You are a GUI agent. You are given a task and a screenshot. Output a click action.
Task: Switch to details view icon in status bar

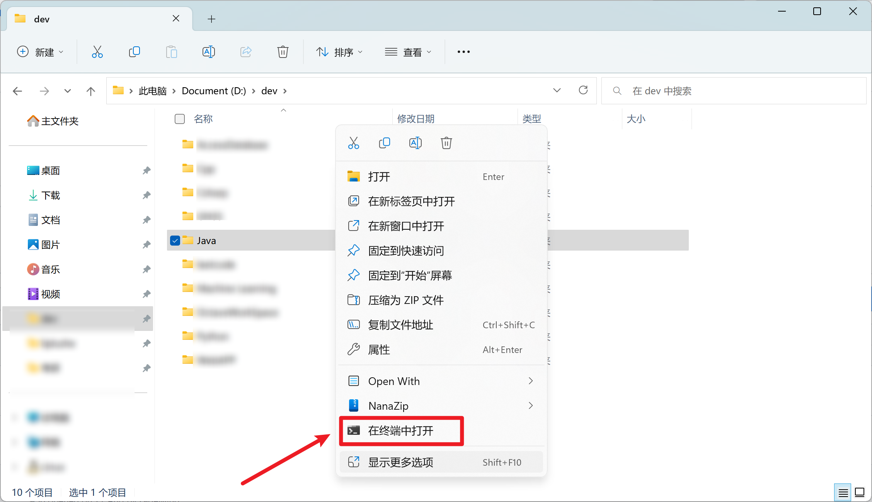[843, 493]
